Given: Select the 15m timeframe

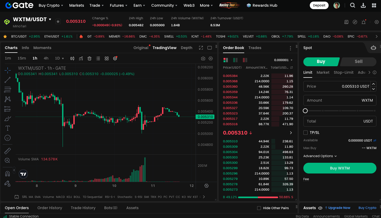Looking at the screenshot, I should pos(22,58).
